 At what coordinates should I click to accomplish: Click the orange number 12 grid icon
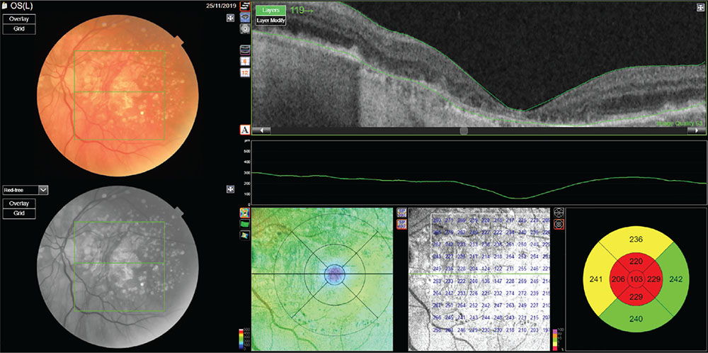click(x=245, y=72)
